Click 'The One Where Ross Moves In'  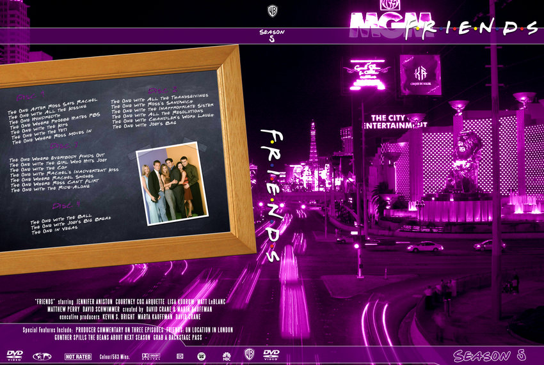[x=52, y=137]
